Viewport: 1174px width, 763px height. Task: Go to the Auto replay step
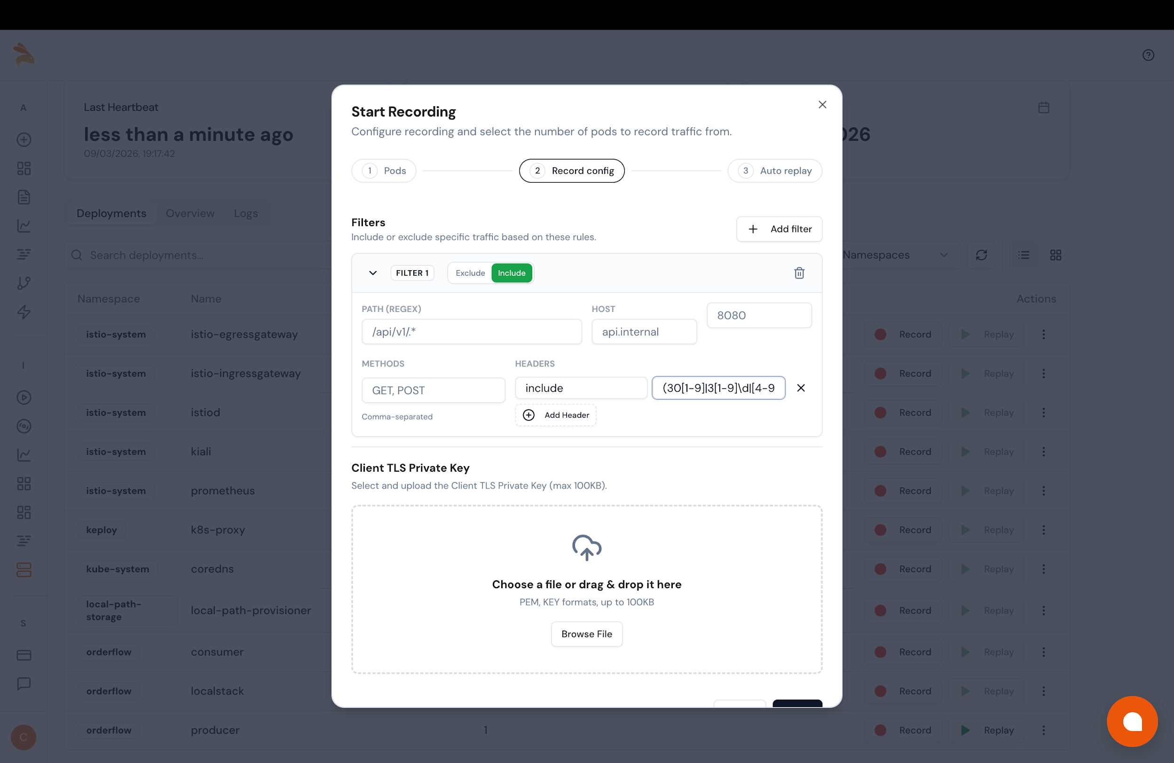pyautogui.click(x=774, y=171)
